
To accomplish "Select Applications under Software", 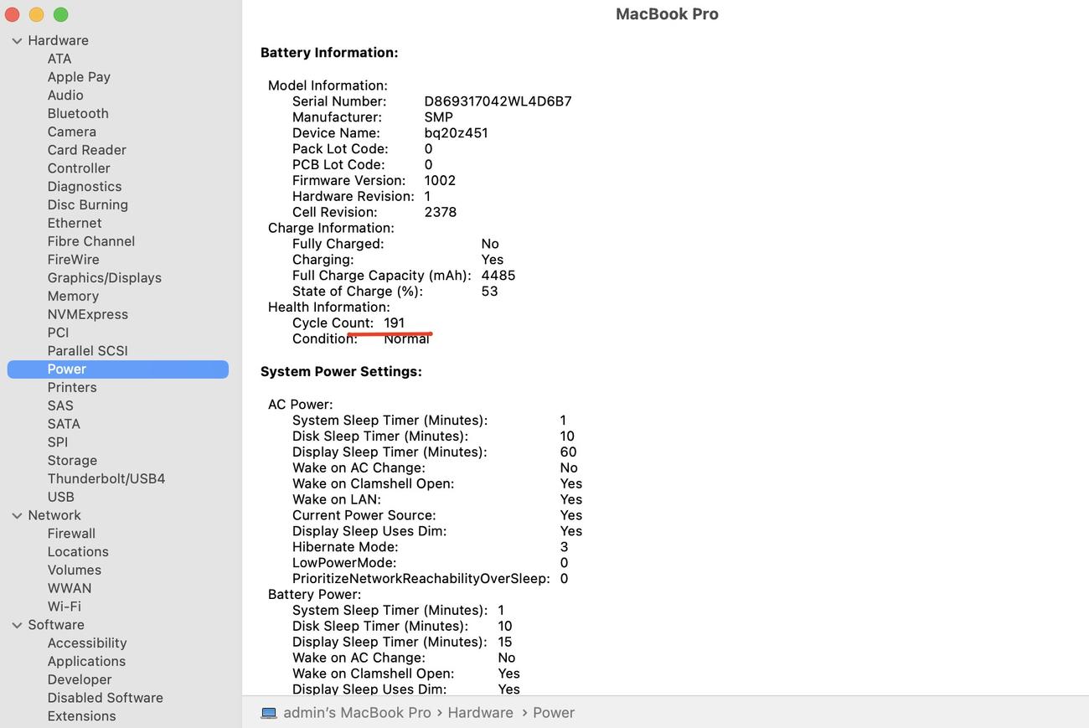I will pyautogui.click(x=86, y=662).
